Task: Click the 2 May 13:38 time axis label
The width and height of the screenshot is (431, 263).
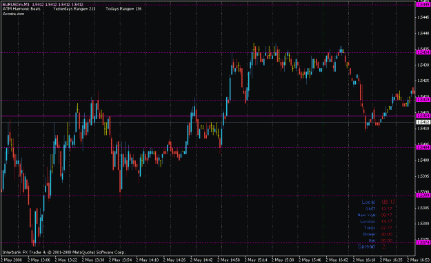Action: coord(93,260)
